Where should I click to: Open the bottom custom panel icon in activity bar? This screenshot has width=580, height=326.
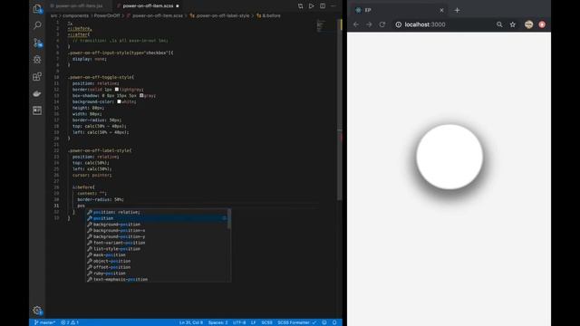coord(37,110)
